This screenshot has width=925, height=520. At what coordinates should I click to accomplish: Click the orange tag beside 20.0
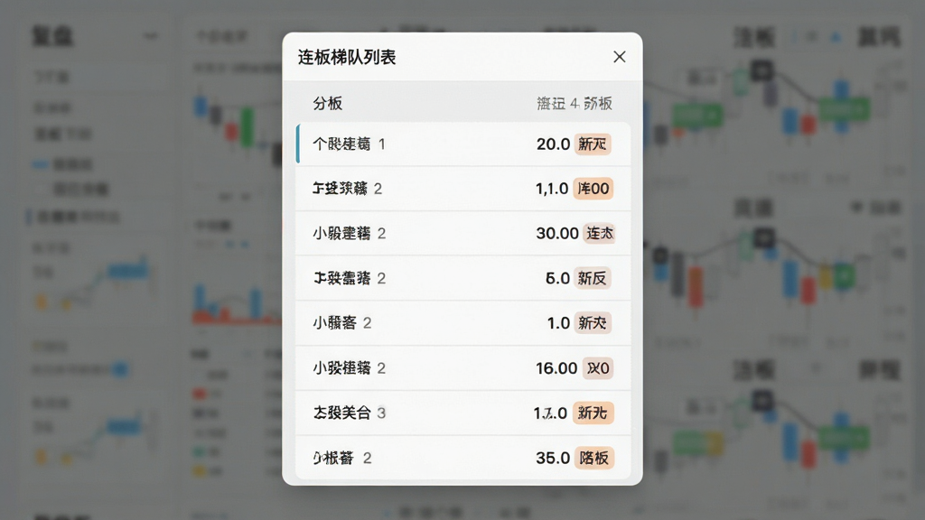click(593, 144)
